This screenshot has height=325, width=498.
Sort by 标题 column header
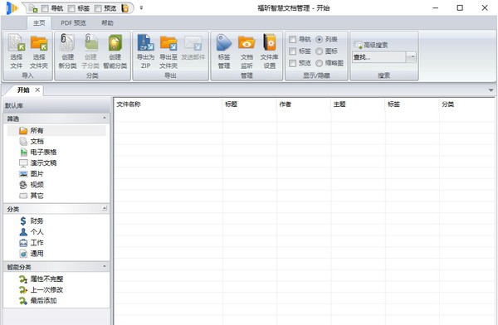tap(250, 104)
